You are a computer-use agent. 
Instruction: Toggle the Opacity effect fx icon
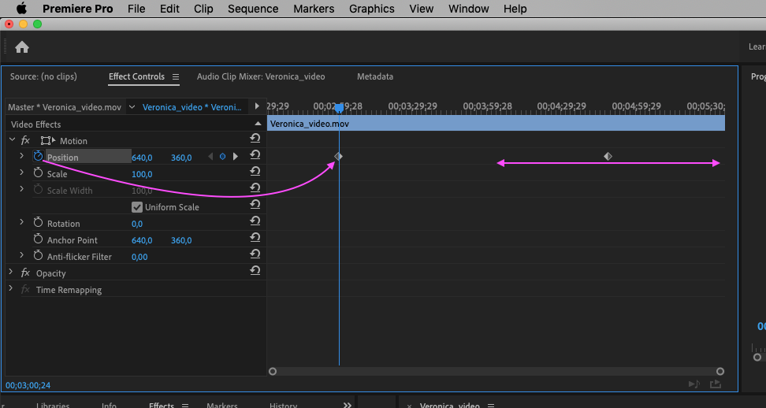pyautogui.click(x=26, y=273)
